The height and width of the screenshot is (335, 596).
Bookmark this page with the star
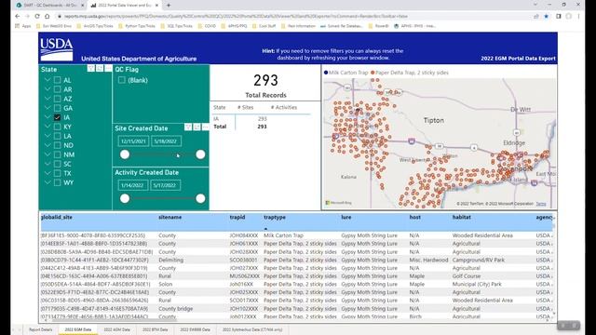pyautogui.click(x=547, y=17)
